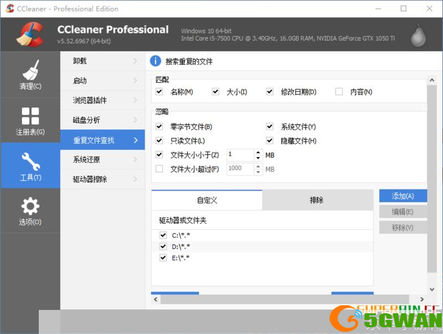
Task: Increase the 文件大小超过 spinner value
Action: pos(258,166)
